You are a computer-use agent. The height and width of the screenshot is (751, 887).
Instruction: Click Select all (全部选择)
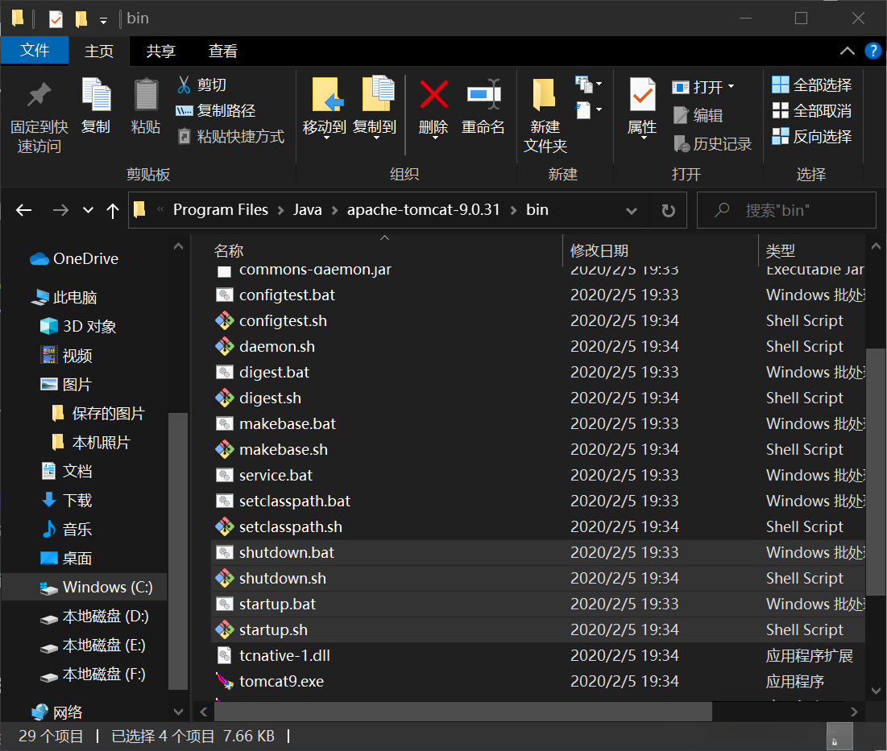point(812,85)
